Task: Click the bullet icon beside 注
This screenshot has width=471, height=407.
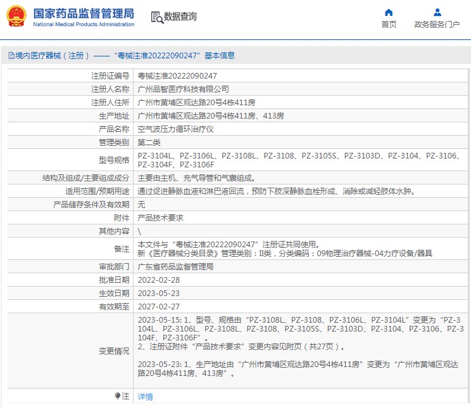Action: 117,396
